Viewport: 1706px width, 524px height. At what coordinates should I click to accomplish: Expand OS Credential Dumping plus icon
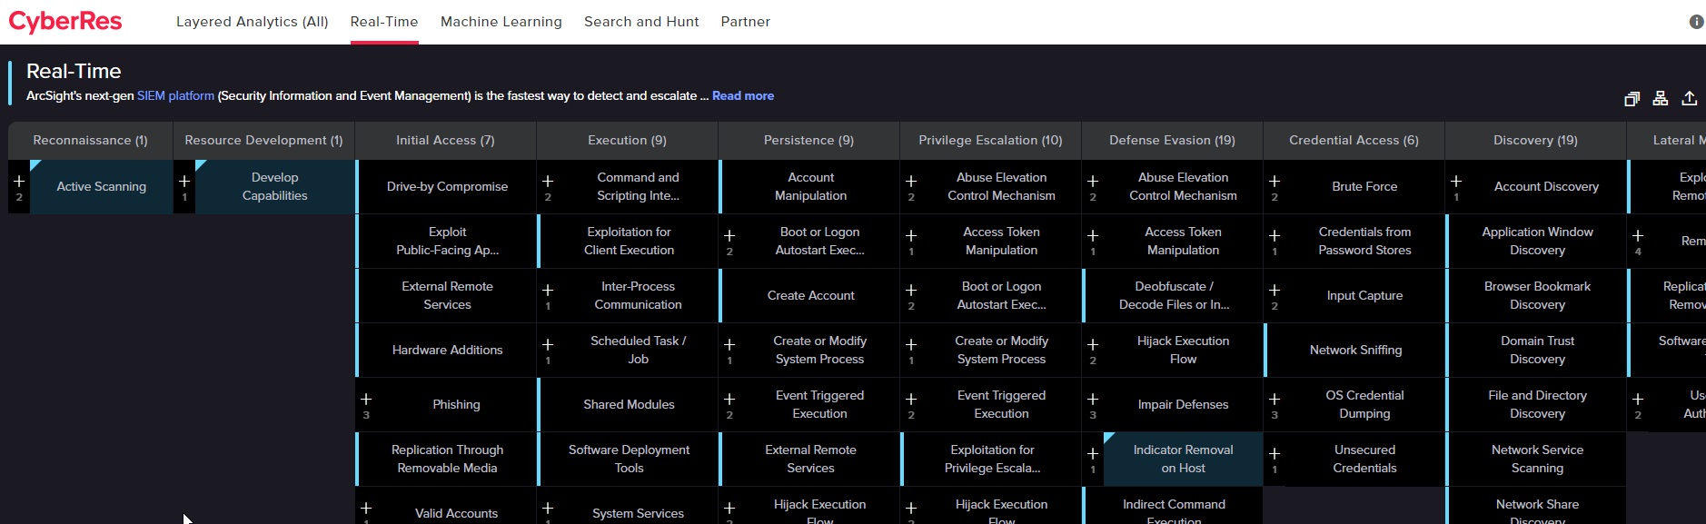point(1275,400)
